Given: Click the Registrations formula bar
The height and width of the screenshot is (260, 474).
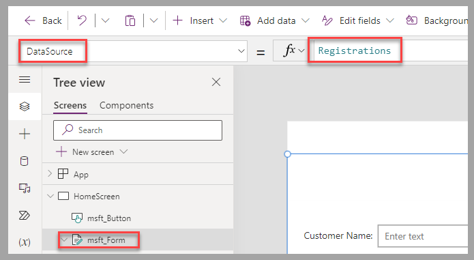Looking at the screenshot, I should point(391,50).
